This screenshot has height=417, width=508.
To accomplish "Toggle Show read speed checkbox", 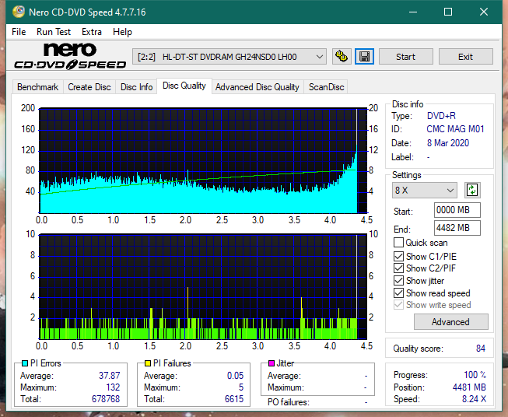I will point(398,293).
